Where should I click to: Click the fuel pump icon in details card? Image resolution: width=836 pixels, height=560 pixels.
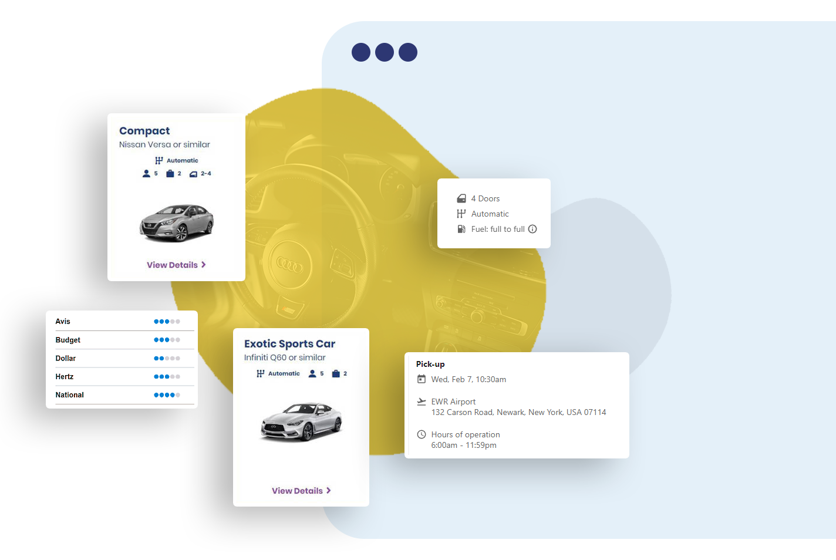[461, 229]
